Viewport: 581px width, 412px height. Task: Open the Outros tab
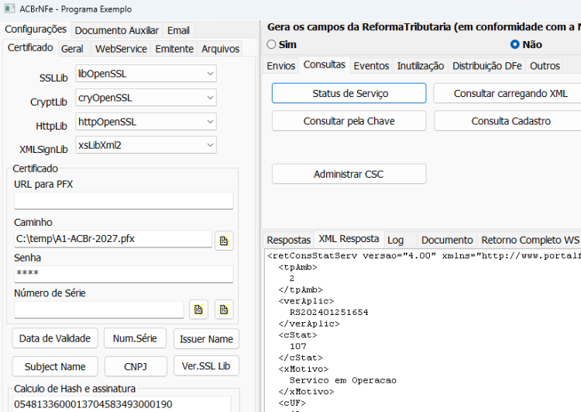point(545,66)
